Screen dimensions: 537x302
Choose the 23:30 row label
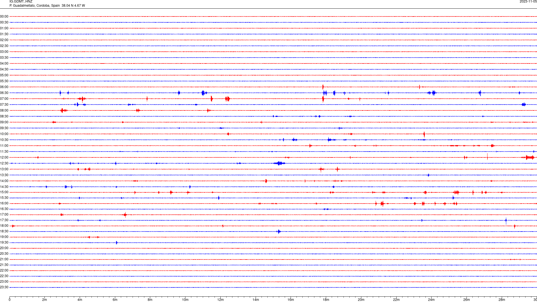[x=4, y=287]
